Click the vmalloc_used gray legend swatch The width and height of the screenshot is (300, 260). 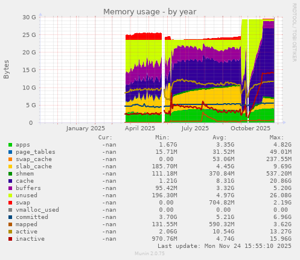(10, 210)
